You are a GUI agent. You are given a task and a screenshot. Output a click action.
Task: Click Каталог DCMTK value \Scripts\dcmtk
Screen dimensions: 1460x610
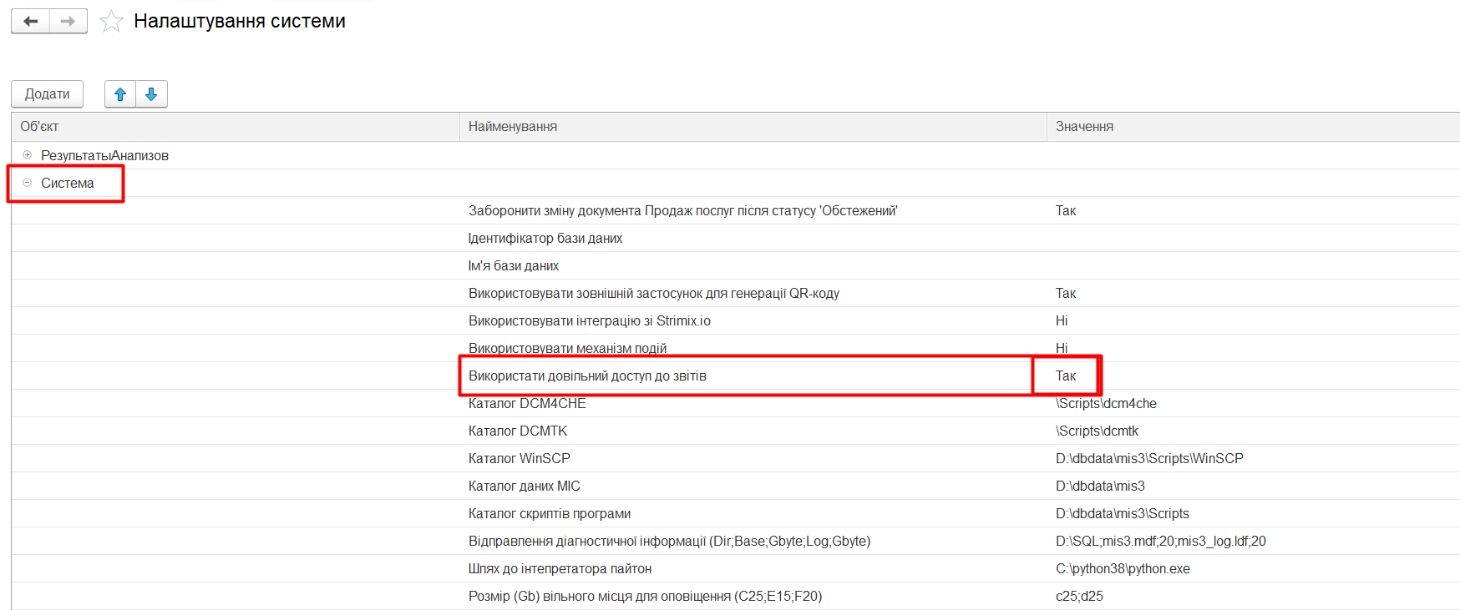pyautogui.click(x=1097, y=431)
